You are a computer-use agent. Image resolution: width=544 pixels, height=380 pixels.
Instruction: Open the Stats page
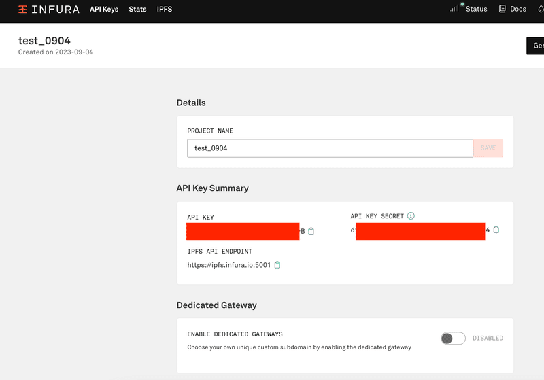click(137, 10)
